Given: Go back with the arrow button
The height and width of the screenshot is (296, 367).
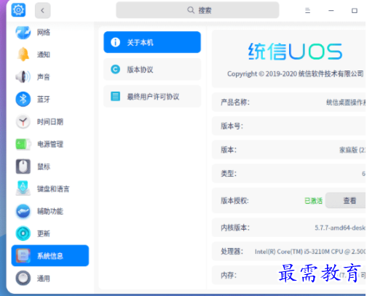Looking at the screenshot, I should pos(43,10).
